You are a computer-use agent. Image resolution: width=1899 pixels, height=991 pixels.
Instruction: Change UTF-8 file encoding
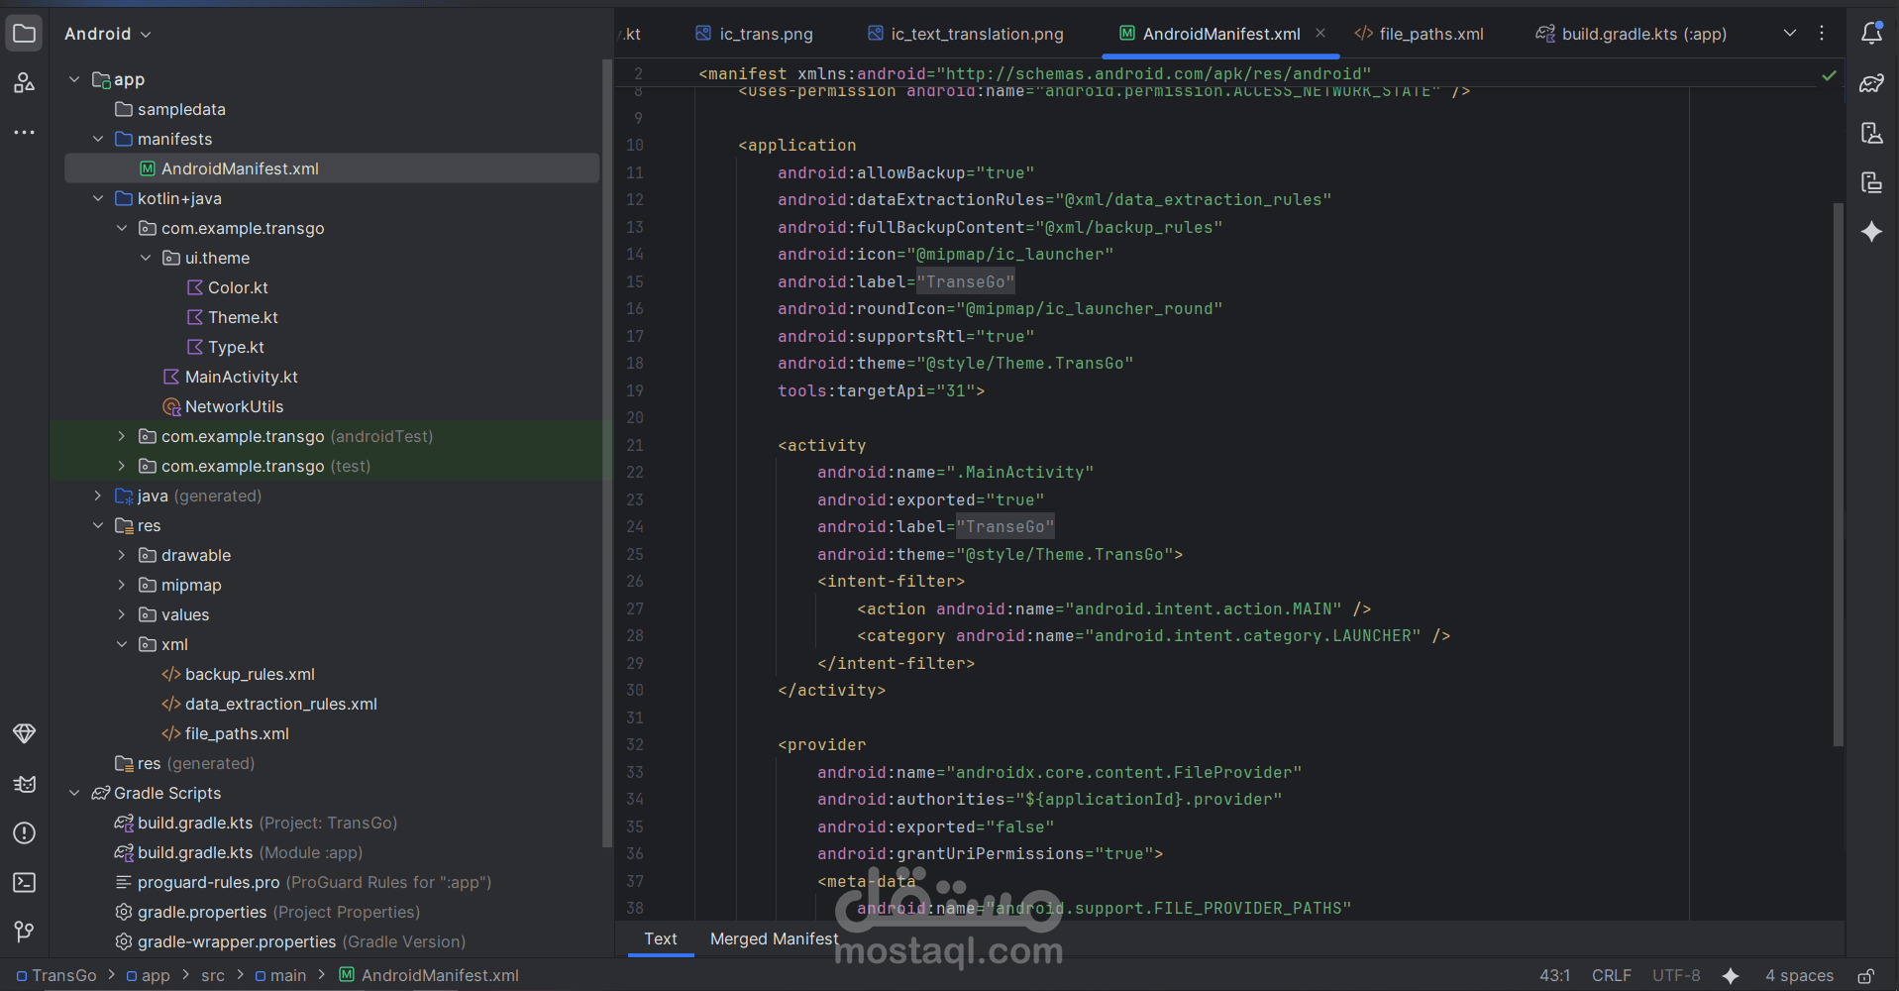pos(1676,976)
